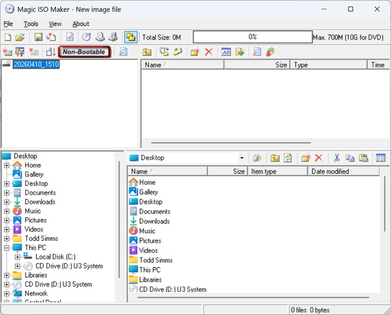Click the Open image file icon
Image resolution: width=391 pixels, height=315 pixels.
(20, 37)
